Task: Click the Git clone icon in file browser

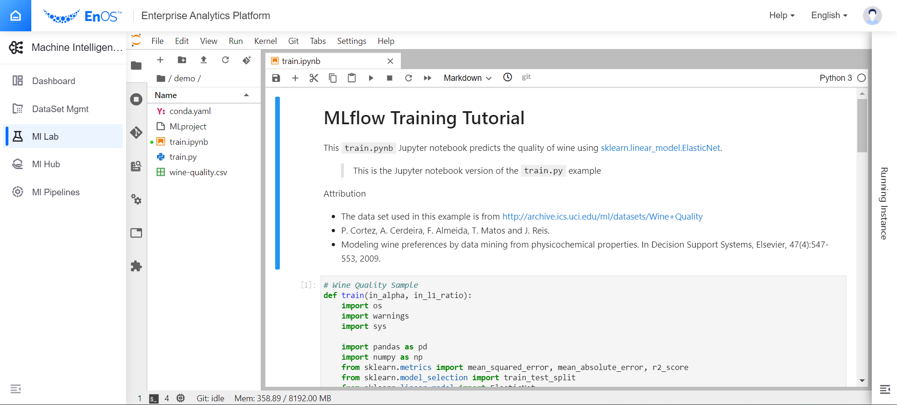Action: 247,60
